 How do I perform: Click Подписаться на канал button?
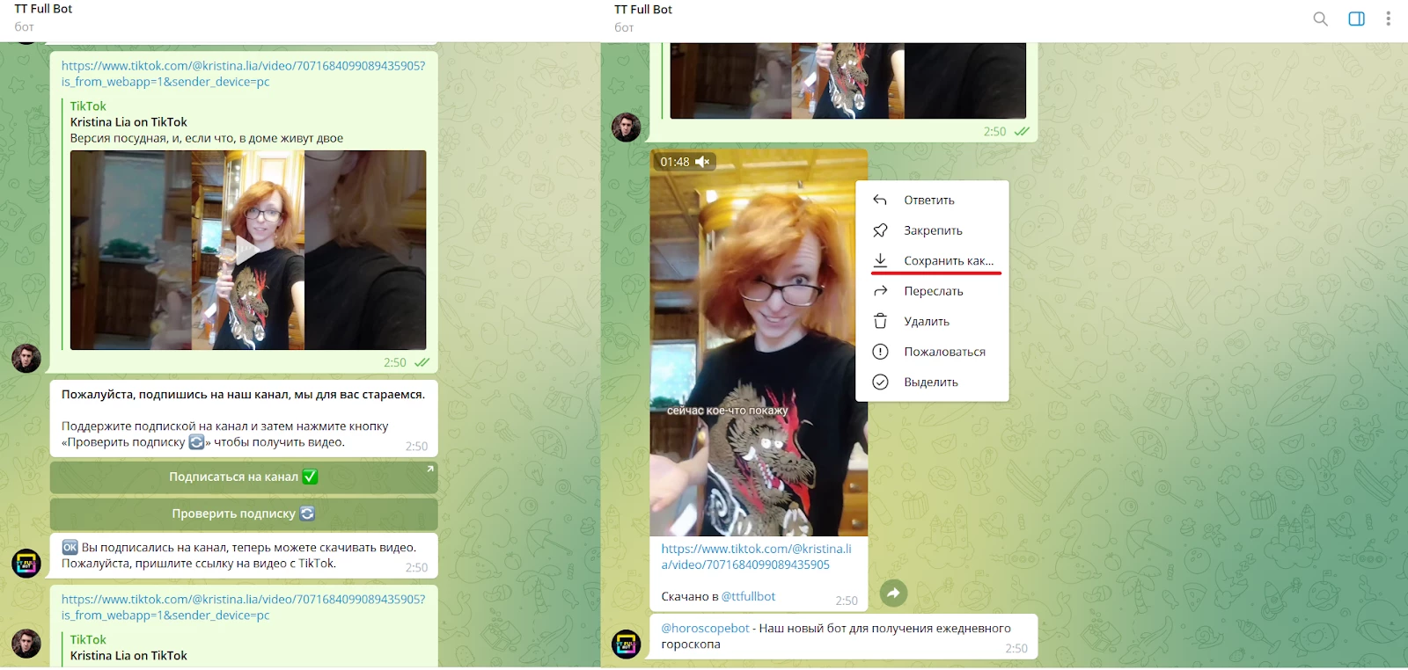pos(244,477)
